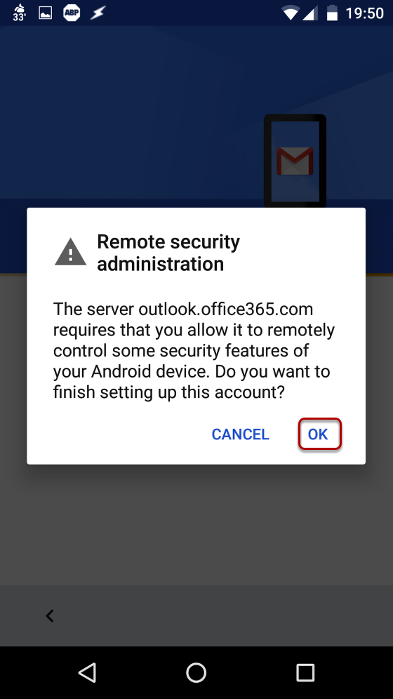393x699 pixels.
Task: Tap the Android home circle button
Action: coord(196,672)
